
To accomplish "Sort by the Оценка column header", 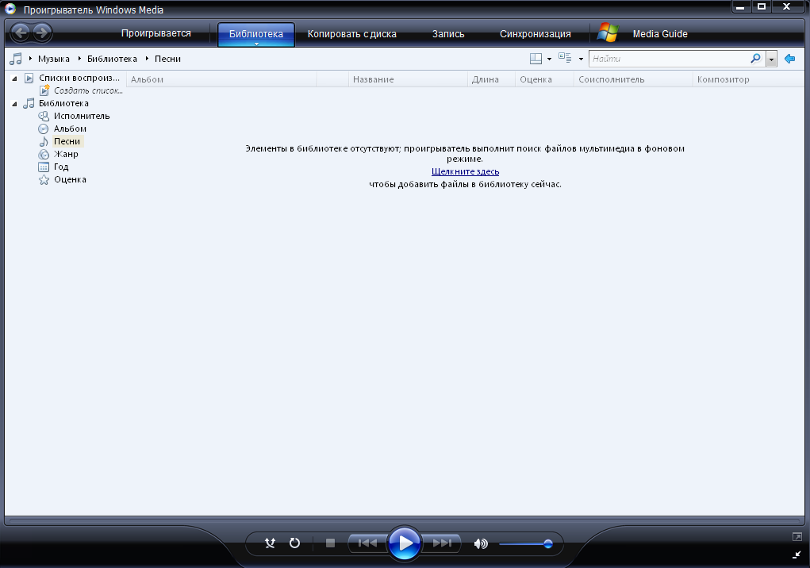I will [544, 79].
